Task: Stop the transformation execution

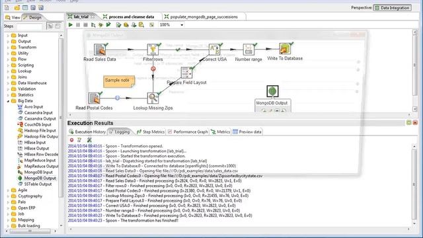Action: 85,25
